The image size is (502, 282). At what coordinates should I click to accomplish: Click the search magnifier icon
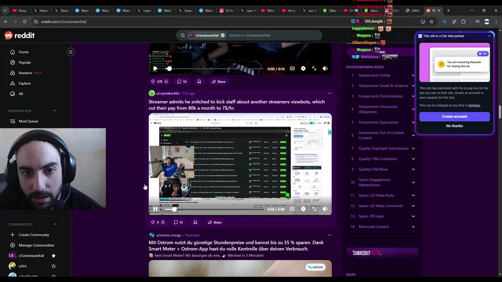coord(182,35)
